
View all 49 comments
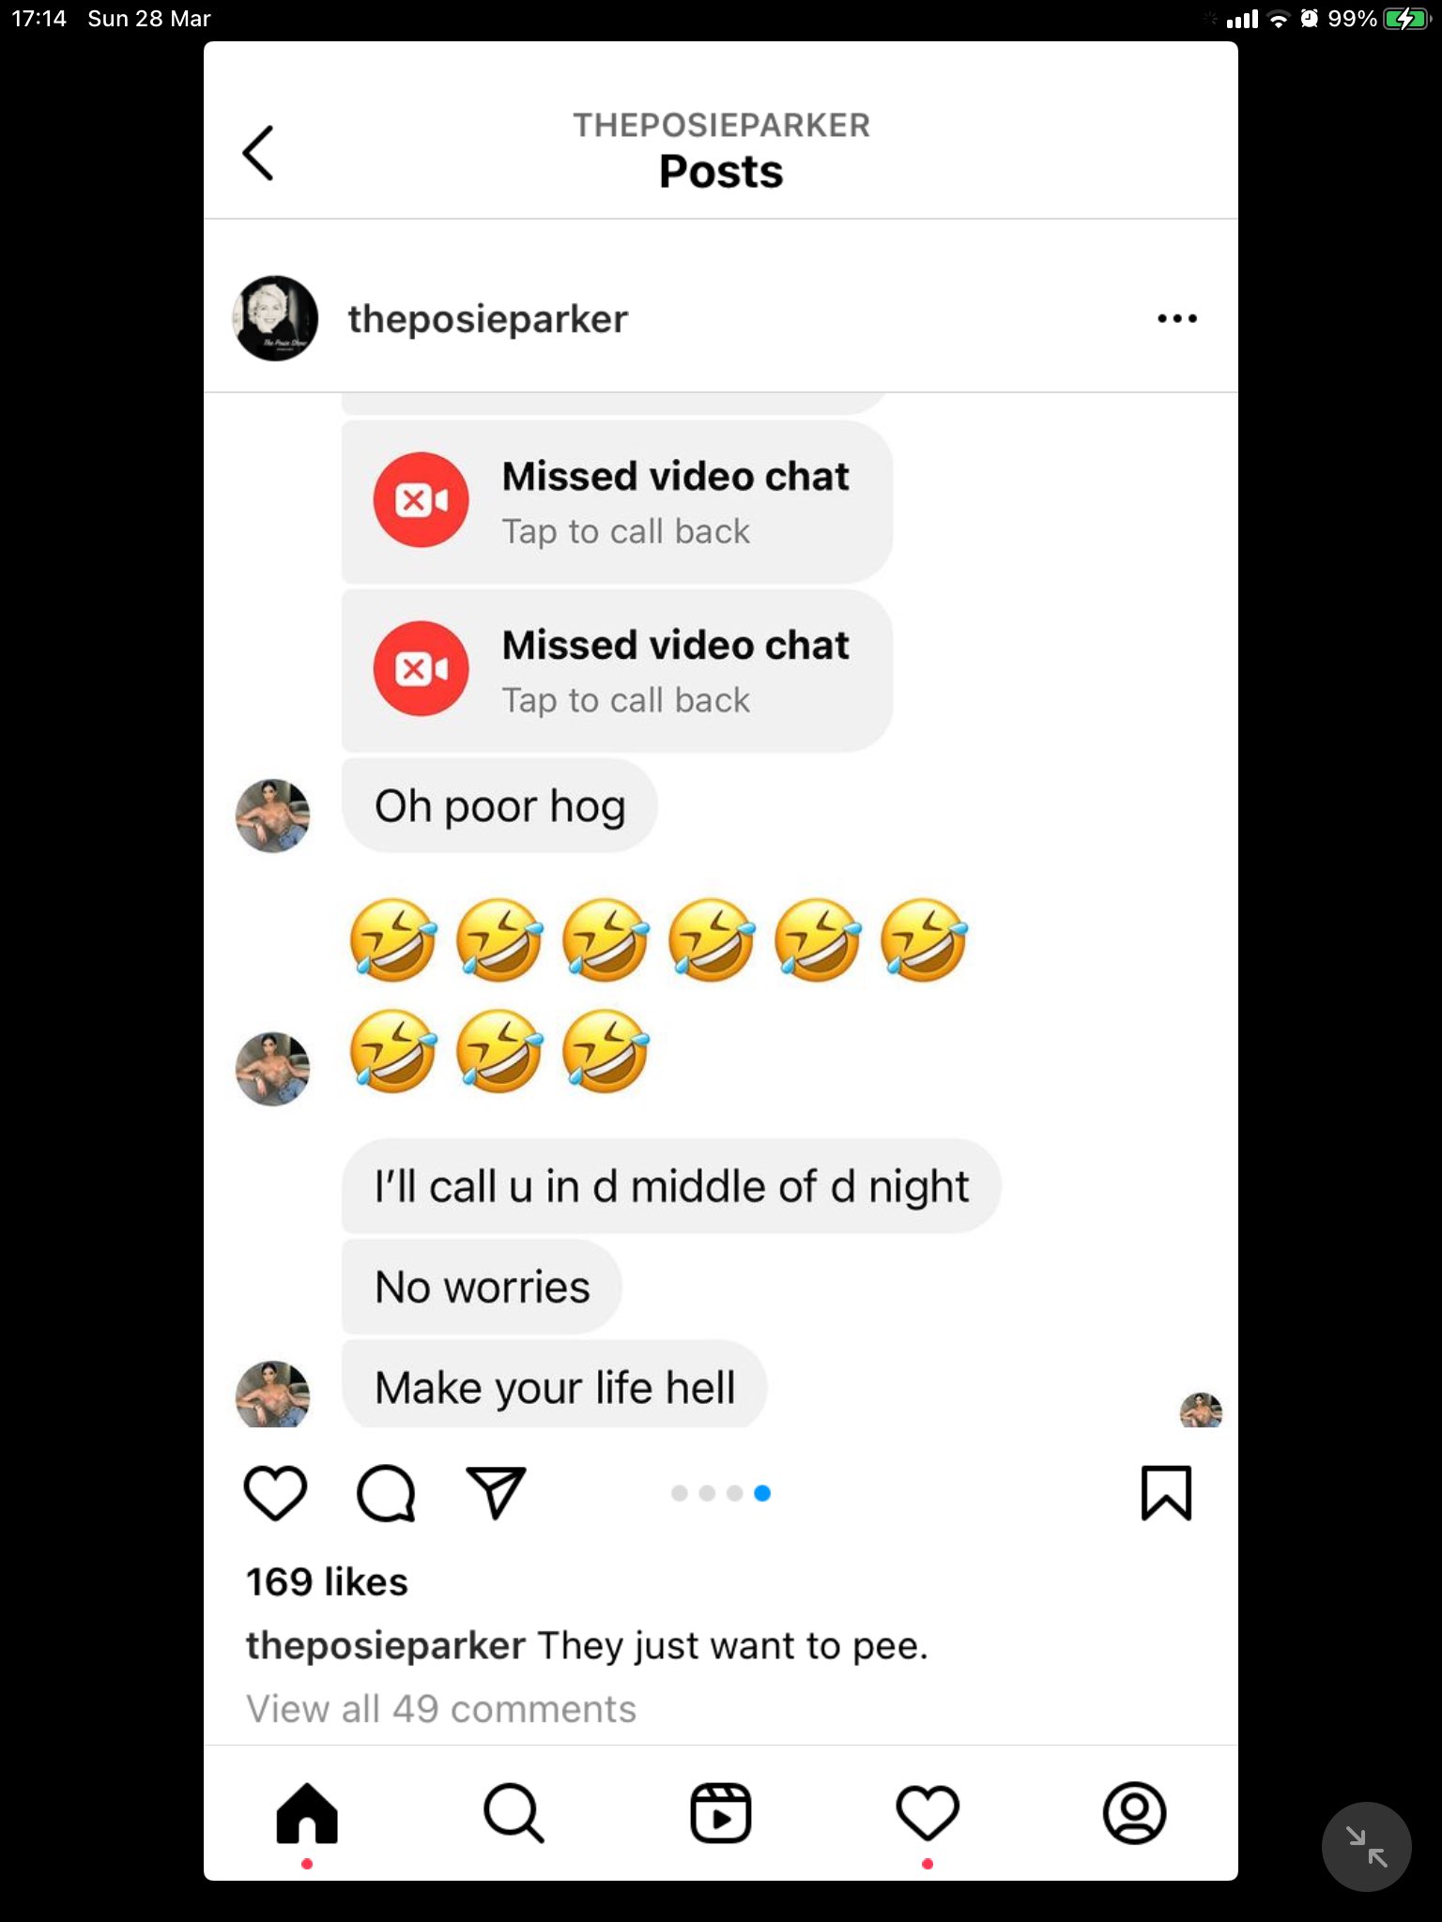441,1709
